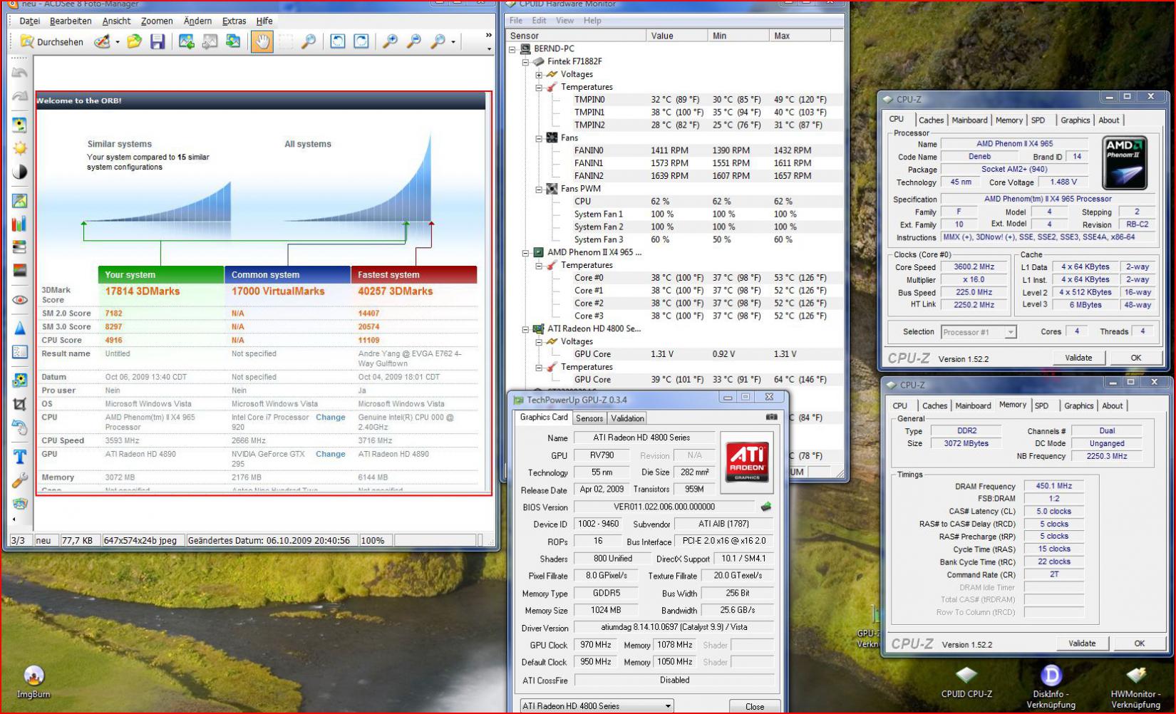Open the Zoomen menu in ACDSee
Screen dimensions: 1176x714
[157, 21]
